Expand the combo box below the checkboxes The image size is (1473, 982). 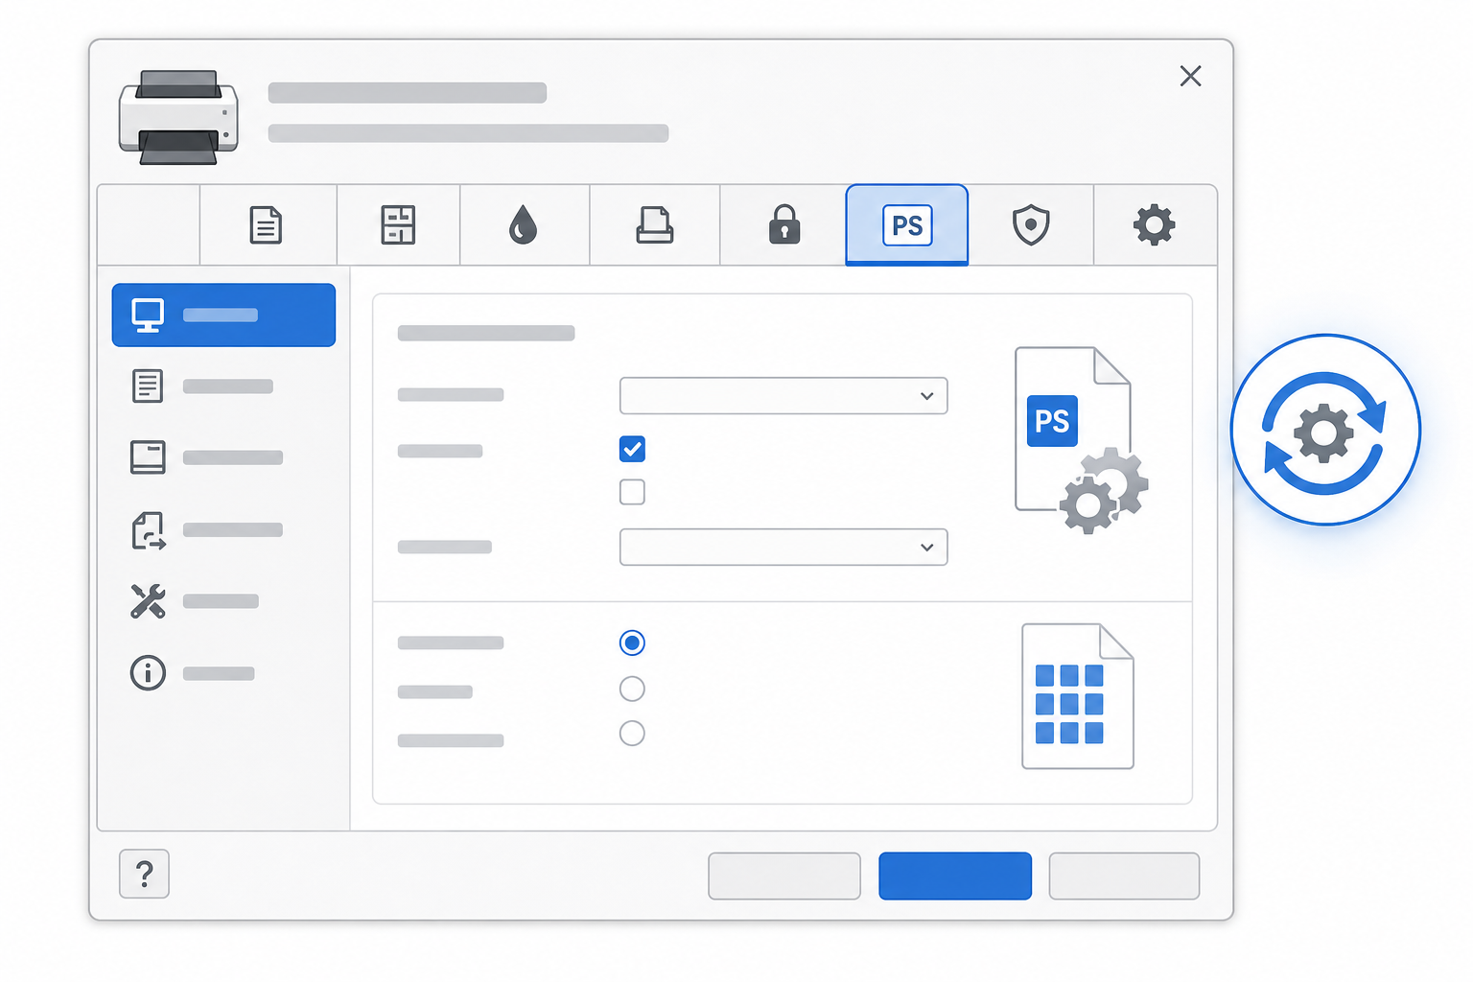pyautogui.click(x=783, y=548)
